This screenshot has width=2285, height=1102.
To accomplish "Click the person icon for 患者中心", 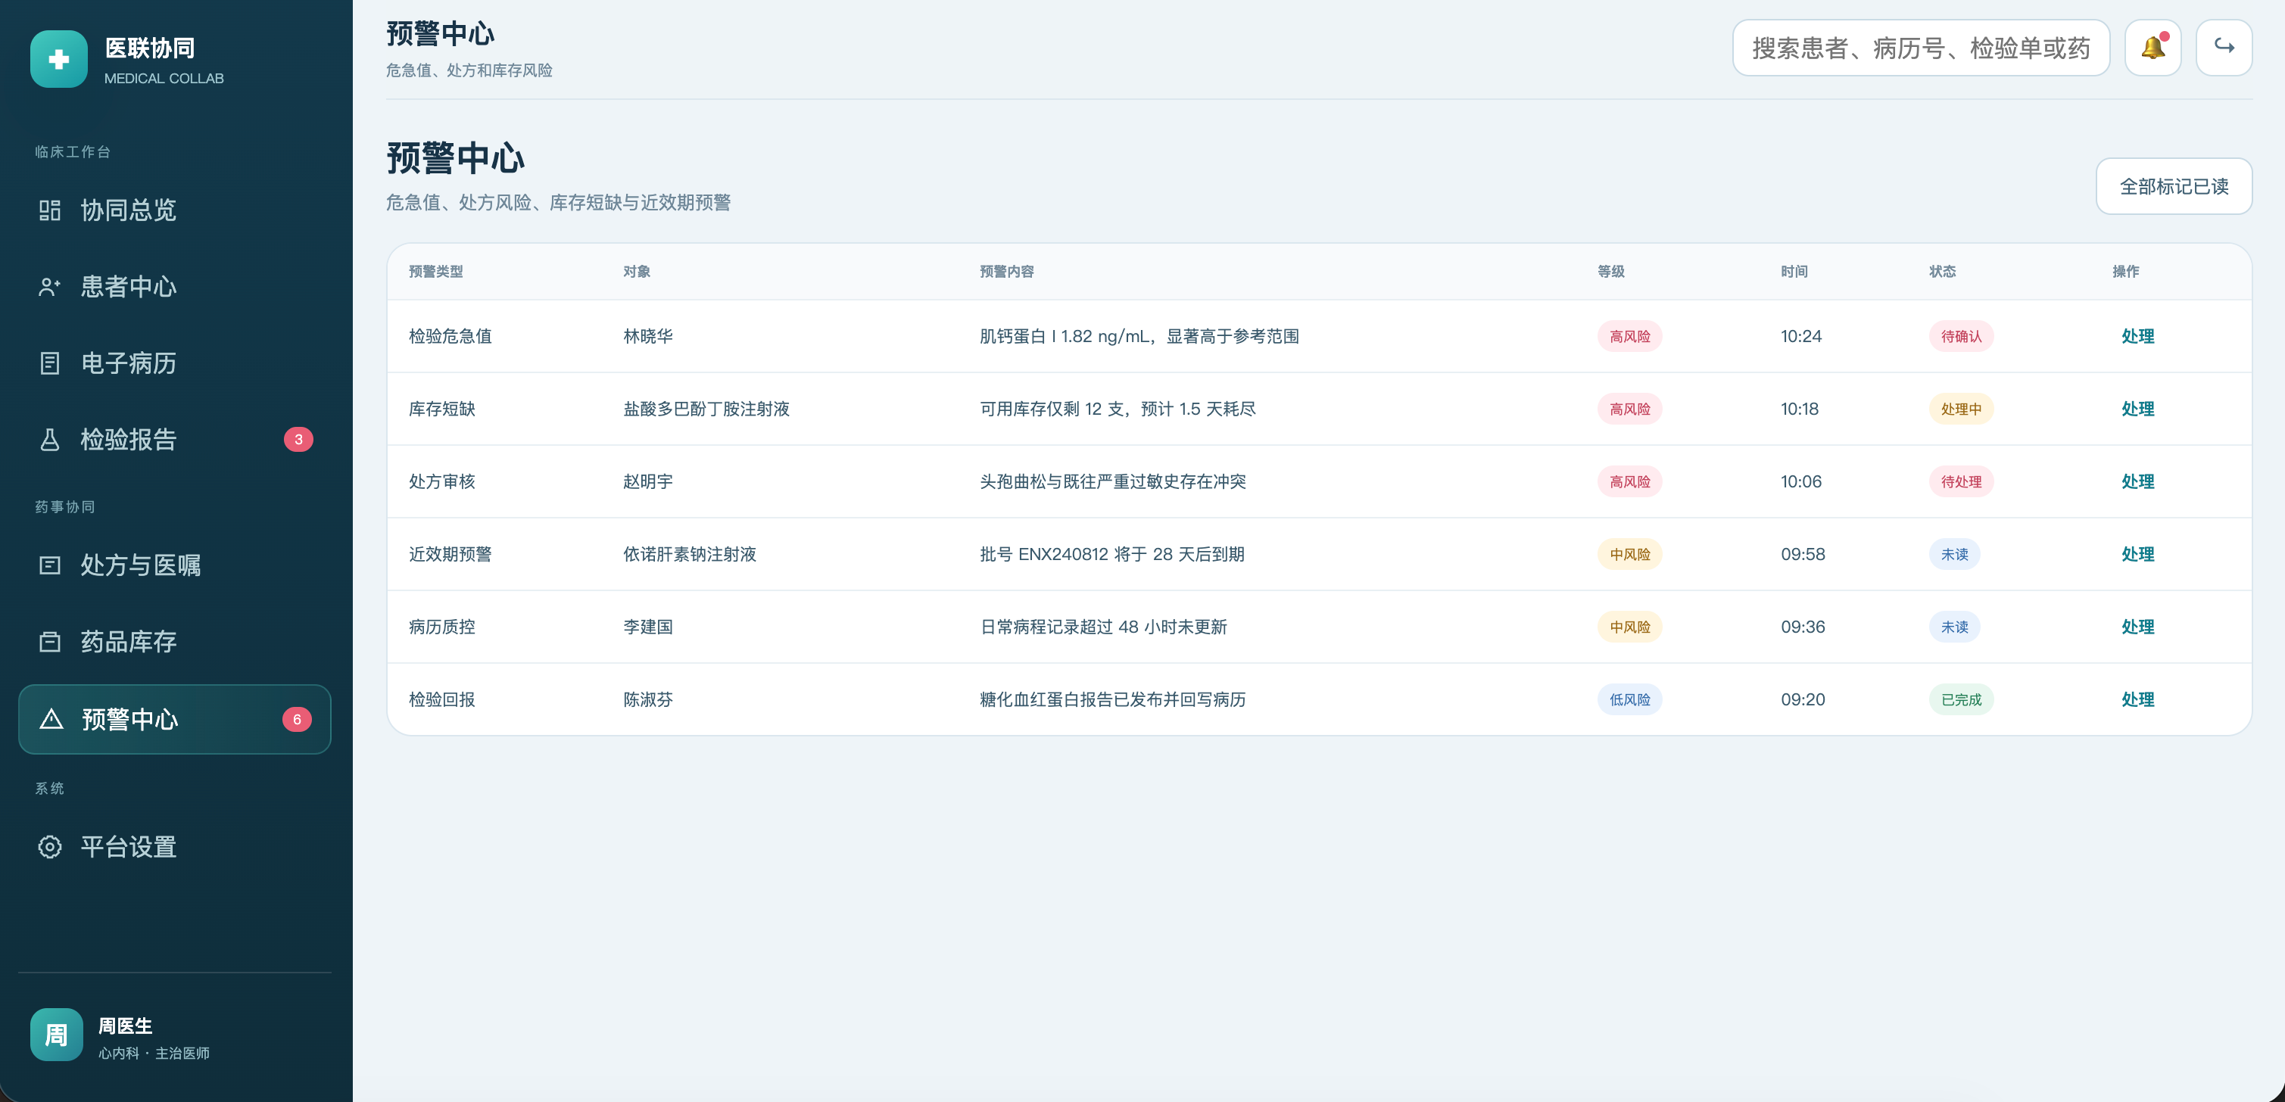I will coord(50,286).
